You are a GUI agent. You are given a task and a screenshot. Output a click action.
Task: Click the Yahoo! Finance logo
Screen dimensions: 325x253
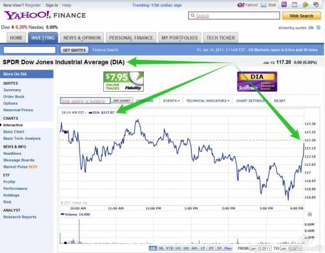45,16
